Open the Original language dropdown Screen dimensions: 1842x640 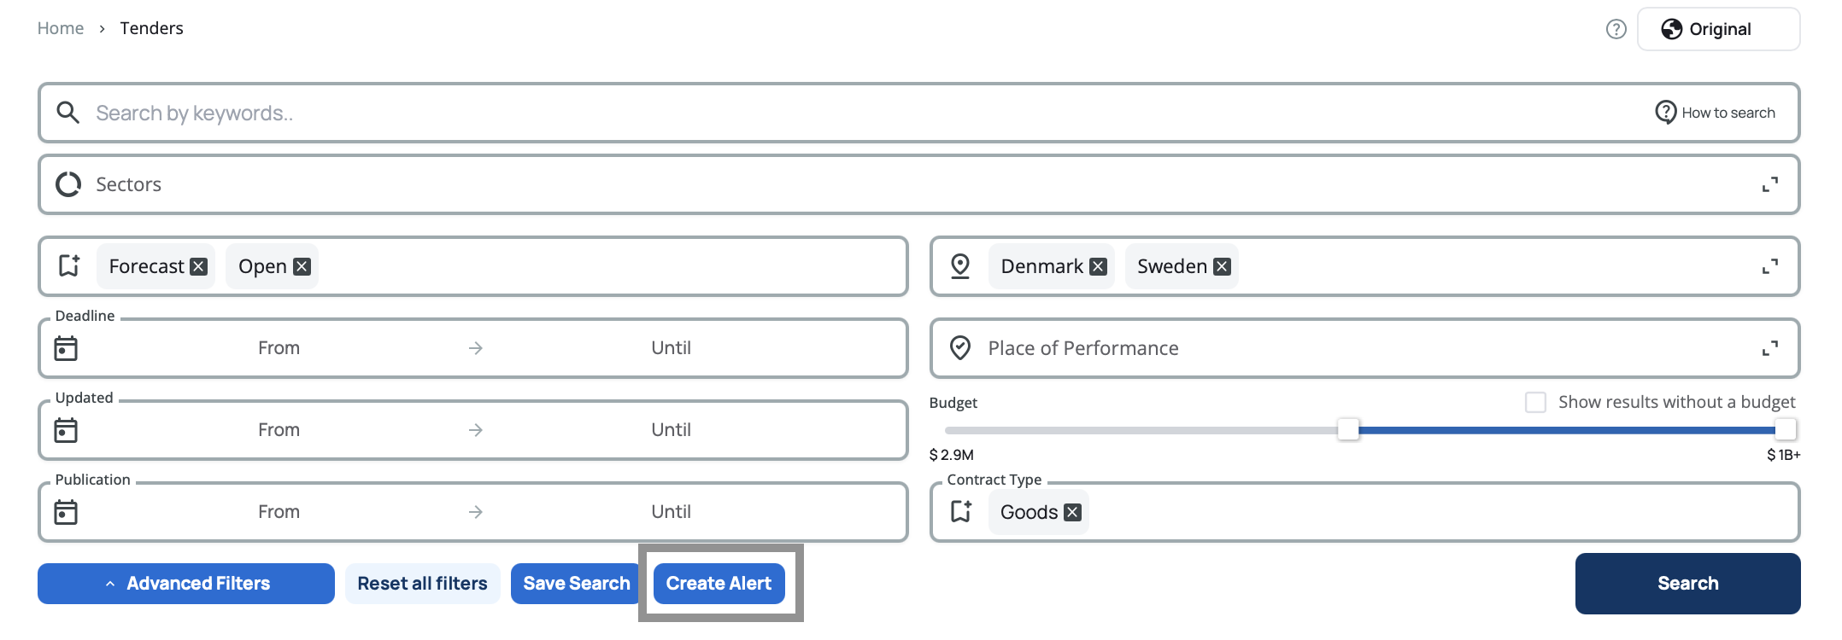pyautogui.click(x=1718, y=30)
